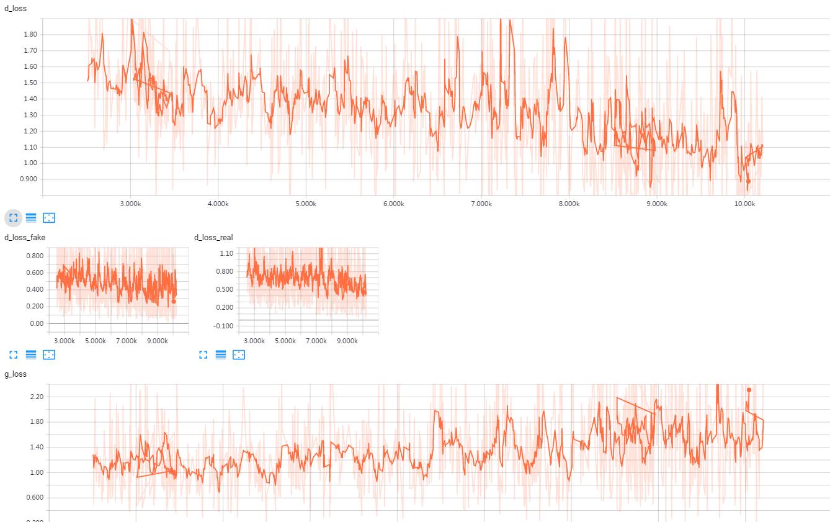830x522 pixels.
Task: Click the circled fullscreen icon under d_loss
Action: [x=13, y=218]
